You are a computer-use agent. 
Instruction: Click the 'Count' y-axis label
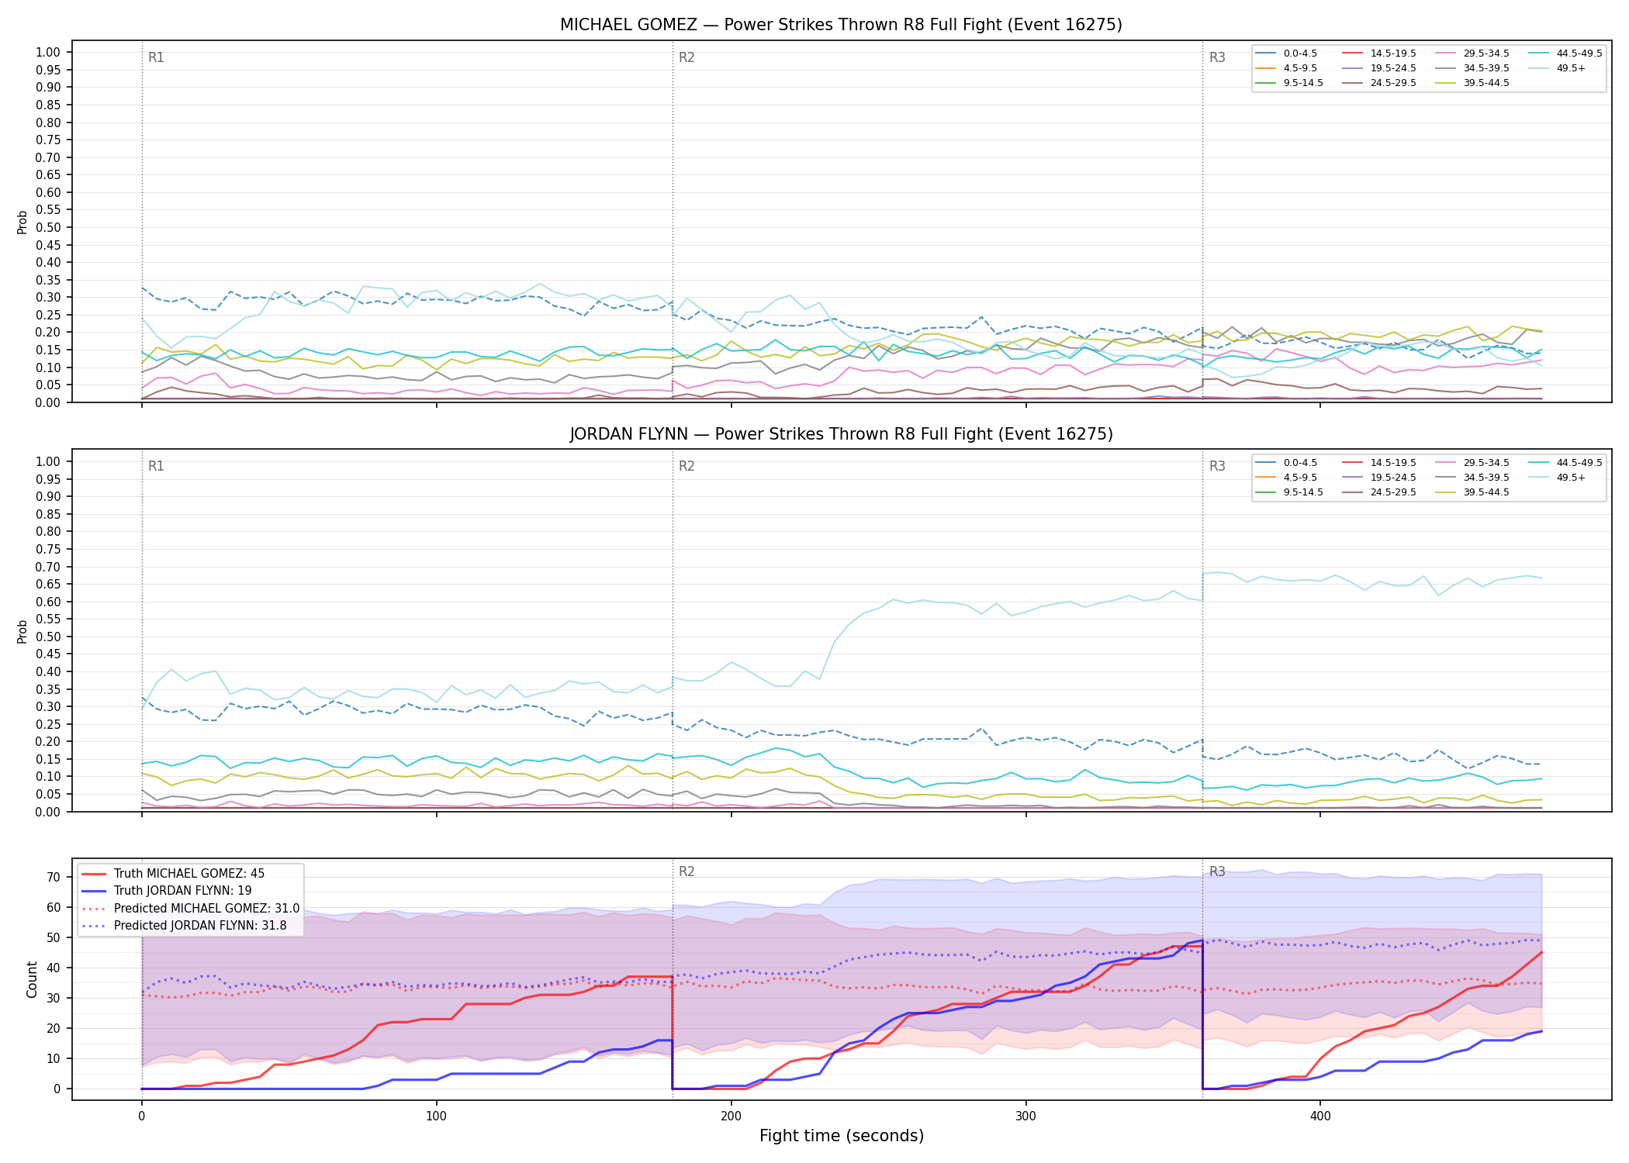(x=32, y=979)
